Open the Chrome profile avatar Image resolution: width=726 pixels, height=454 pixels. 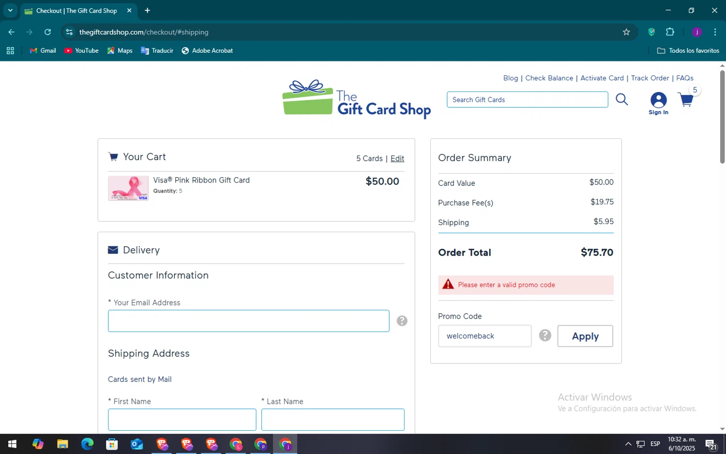697,32
